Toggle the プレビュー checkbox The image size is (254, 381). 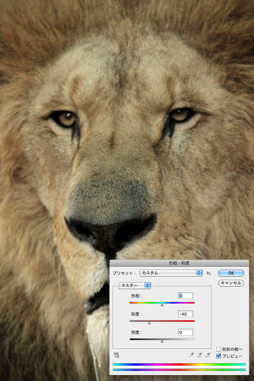[x=219, y=356]
